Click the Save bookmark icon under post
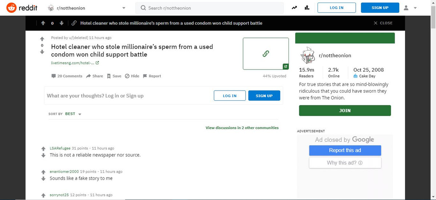 (x=109, y=76)
